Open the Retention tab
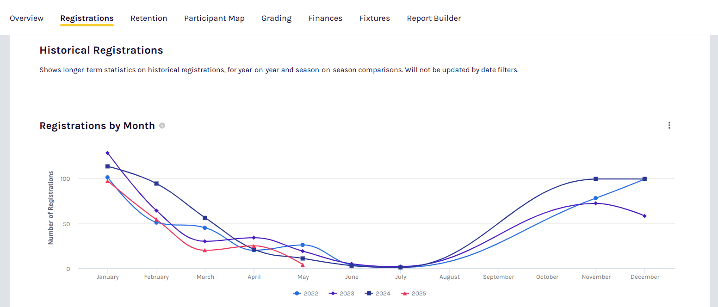718x307 pixels. click(x=149, y=18)
